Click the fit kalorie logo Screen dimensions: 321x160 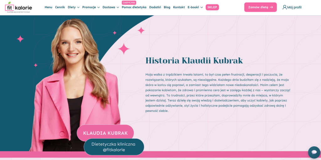[18, 8]
